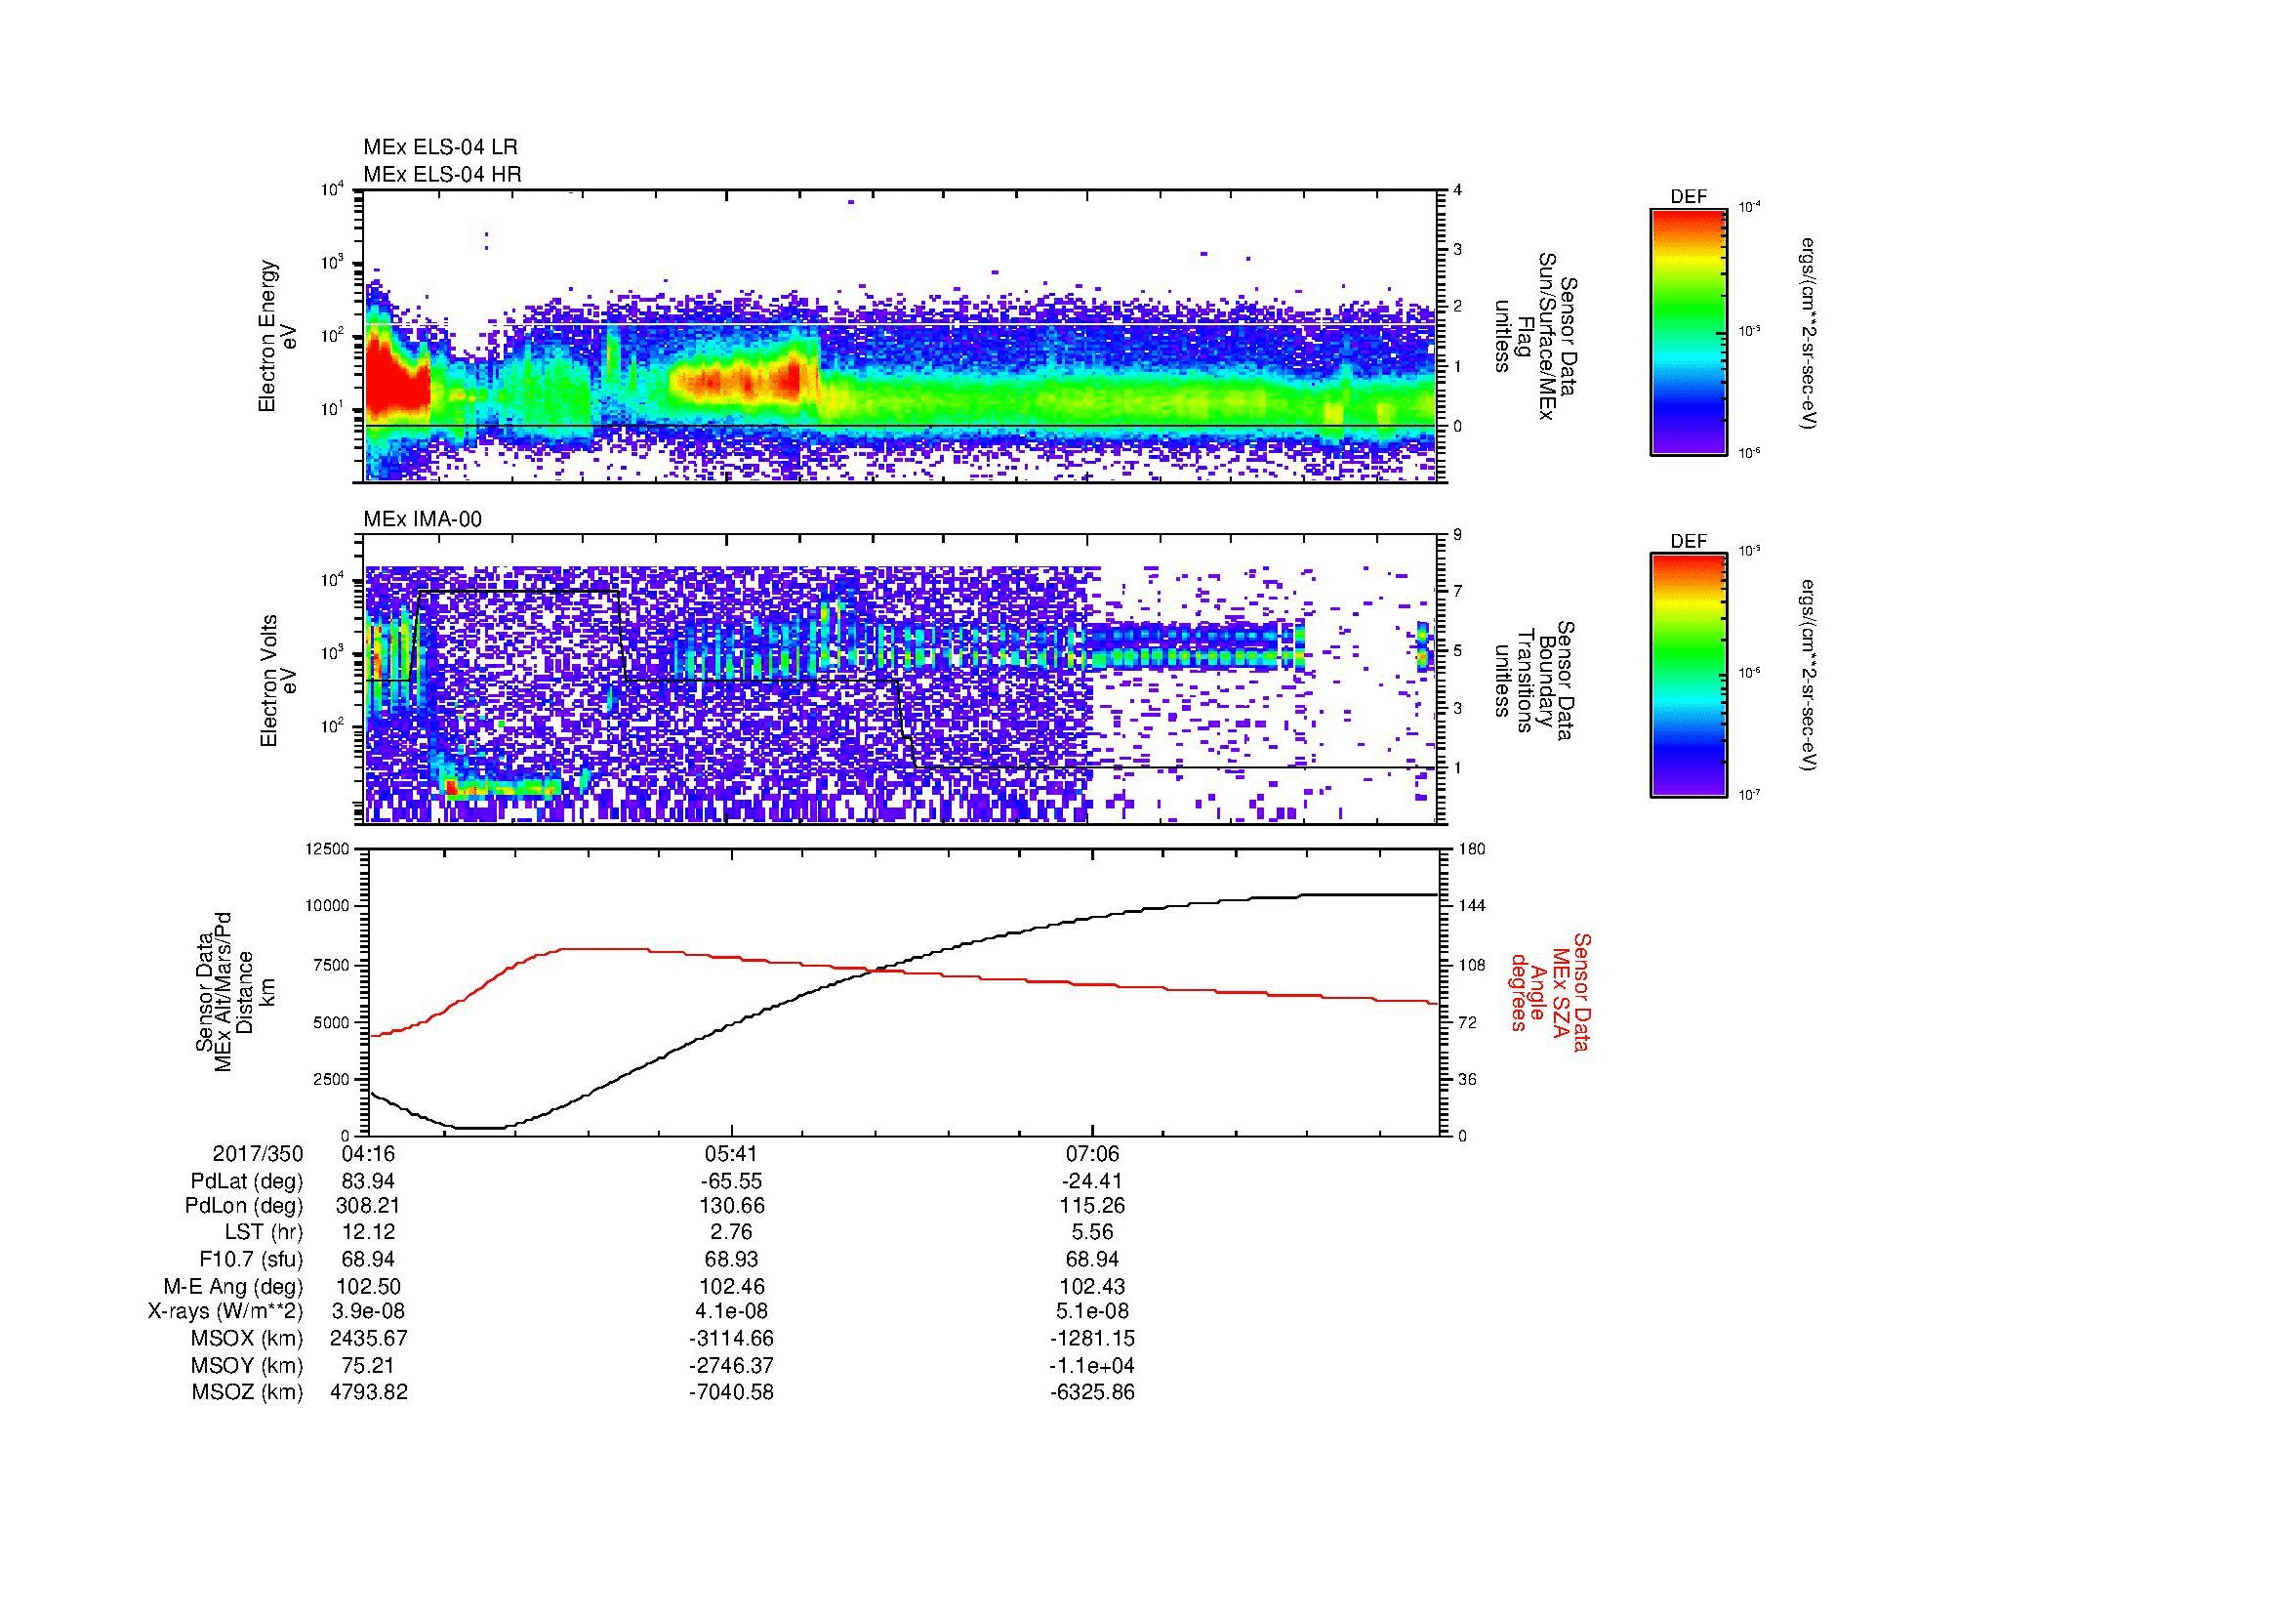Click the MSOZ value '-6325.86'

click(1092, 1392)
